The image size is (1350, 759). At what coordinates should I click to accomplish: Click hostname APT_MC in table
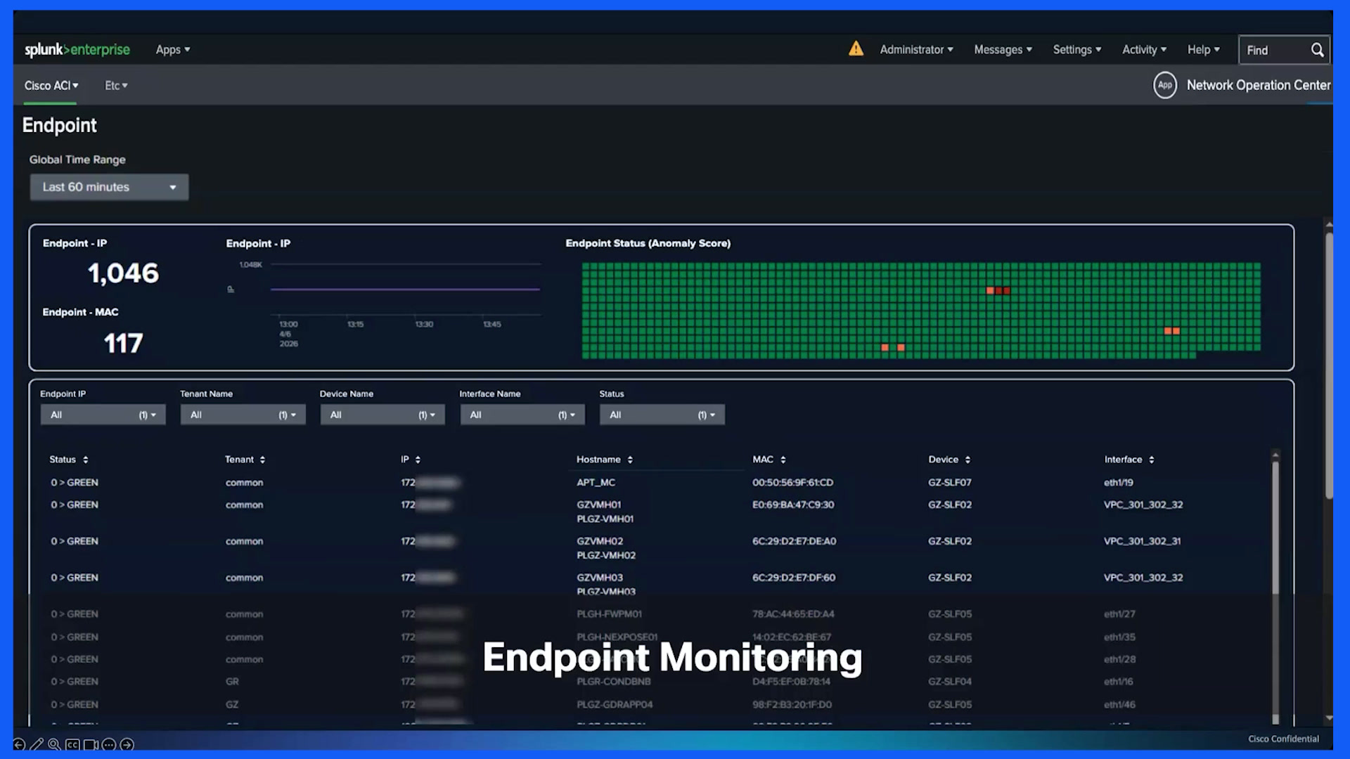(x=596, y=482)
